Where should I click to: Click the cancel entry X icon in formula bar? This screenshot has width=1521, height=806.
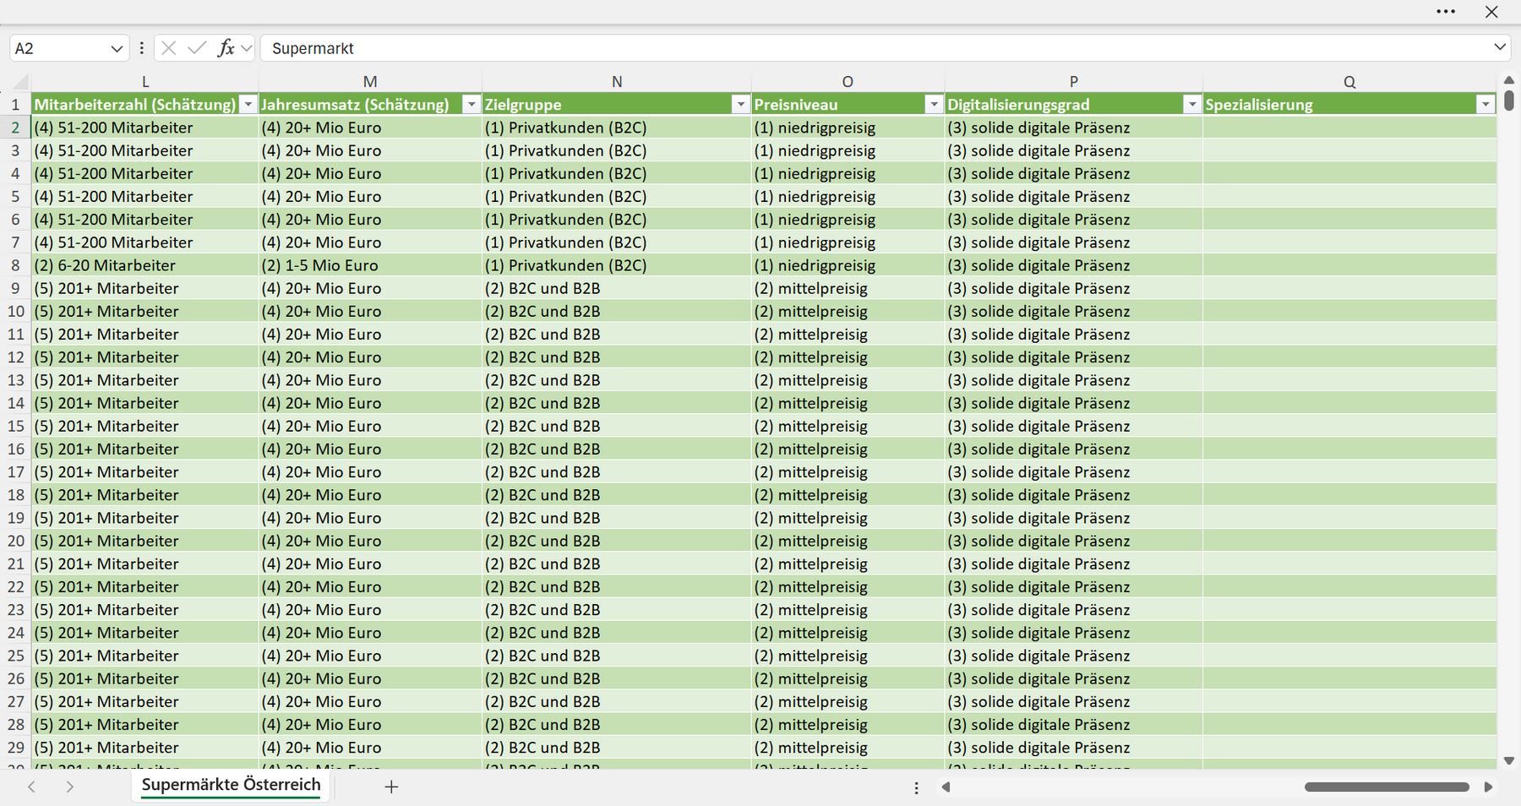pos(169,48)
